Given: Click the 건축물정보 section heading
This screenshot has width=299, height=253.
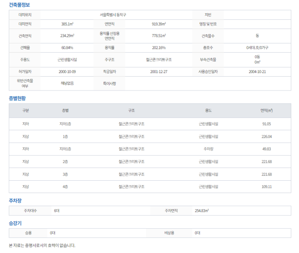Looking at the screenshot, I should [19, 5].
